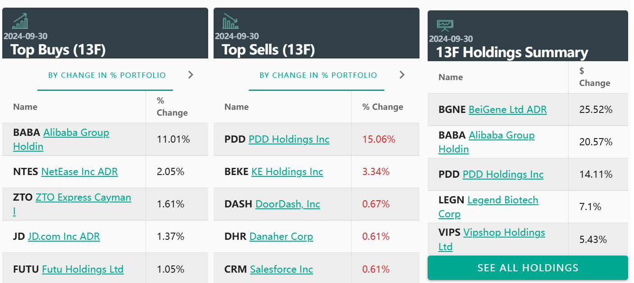Click the Top Sells declining chart icon
Image resolution: width=634 pixels, height=283 pixels.
(231, 21)
